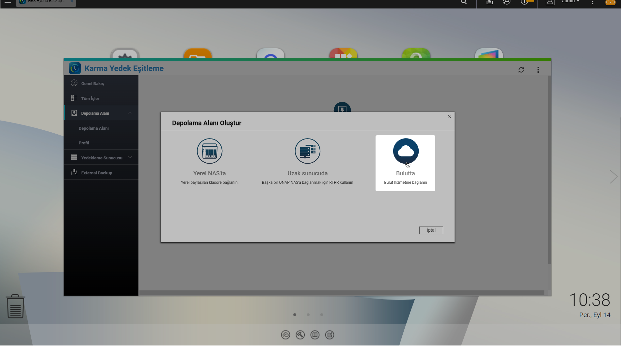Collapse the Depolama Alanı sidebar section
This screenshot has height=352, width=627.
click(130, 113)
